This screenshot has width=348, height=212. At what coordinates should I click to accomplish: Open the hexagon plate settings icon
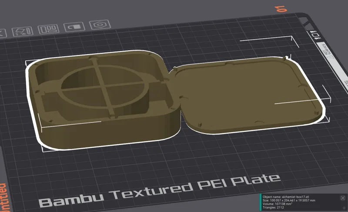point(100,25)
